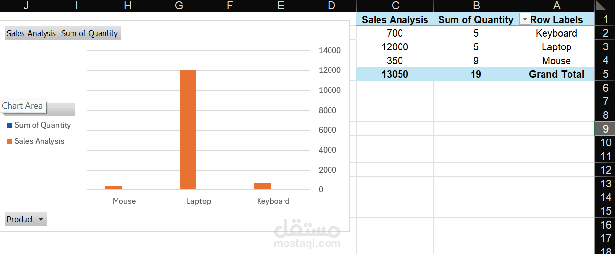The image size is (615, 254).
Task: Click the Mouse category axis label
Action: tap(124, 201)
